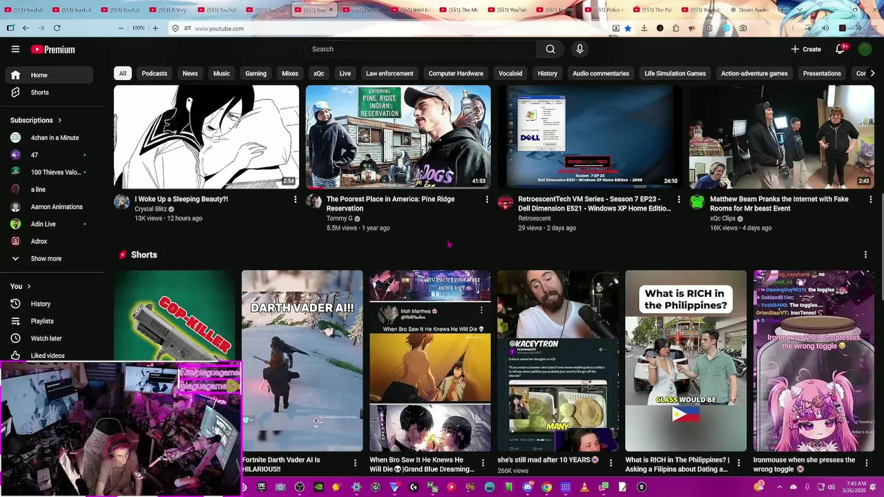Click the YouTube Premium logo
This screenshot has width=884, height=497.
tap(52, 50)
